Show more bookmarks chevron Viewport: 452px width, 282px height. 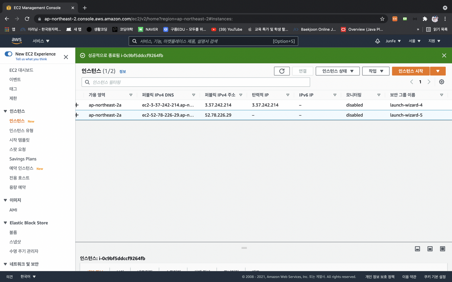pyautogui.click(x=418, y=29)
